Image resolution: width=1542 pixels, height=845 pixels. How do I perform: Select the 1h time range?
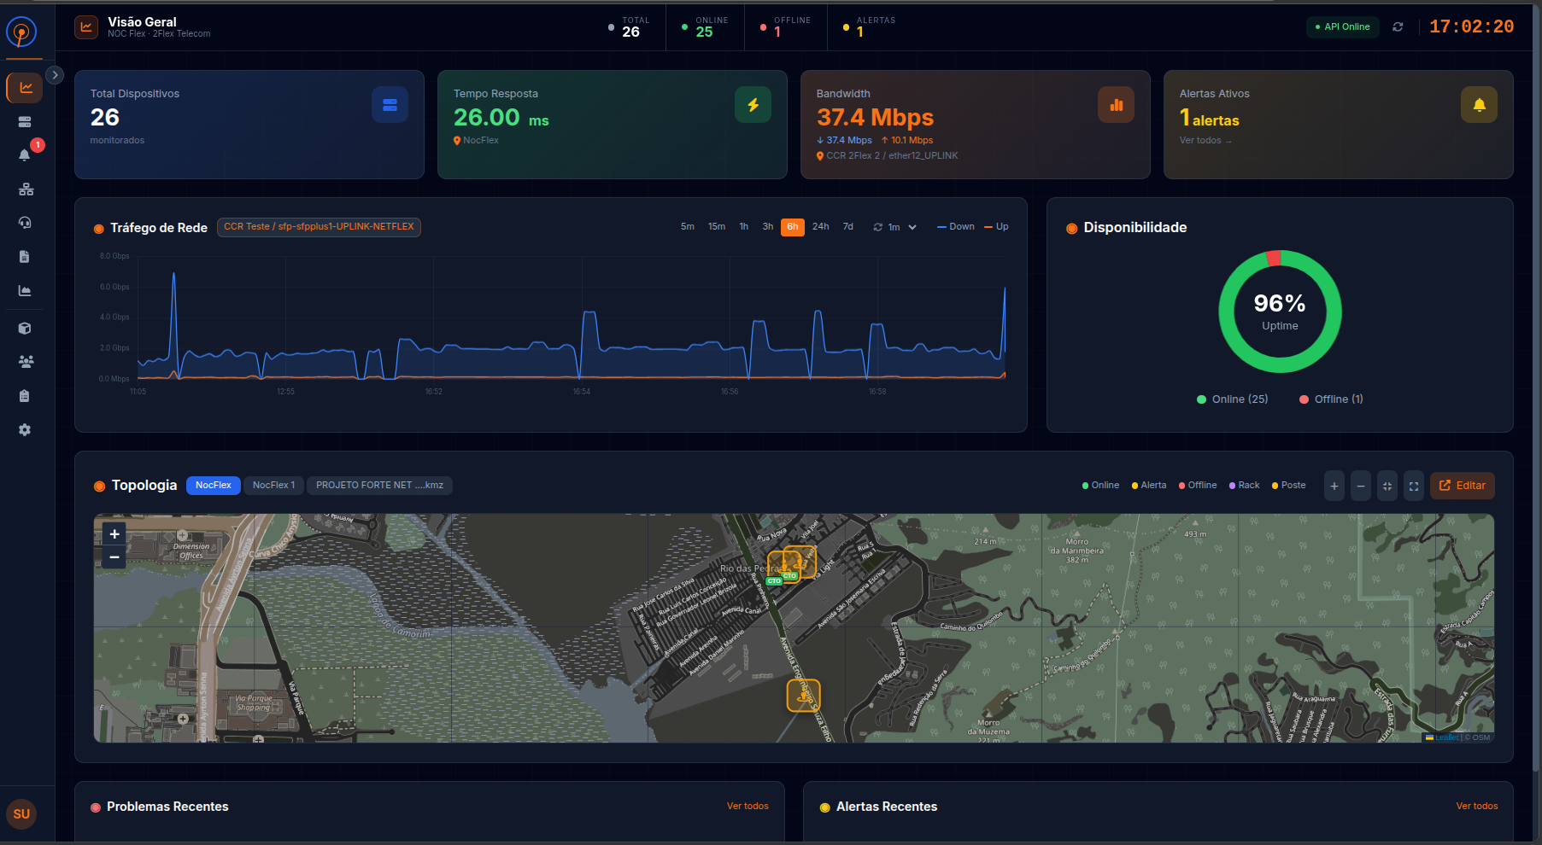(x=744, y=227)
